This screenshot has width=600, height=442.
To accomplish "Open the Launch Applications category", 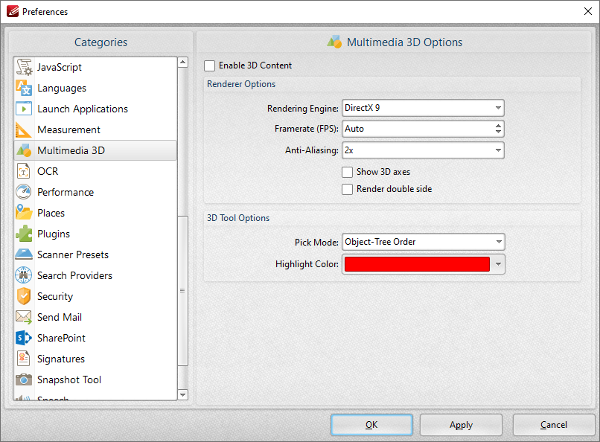I will click(x=96, y=109).
